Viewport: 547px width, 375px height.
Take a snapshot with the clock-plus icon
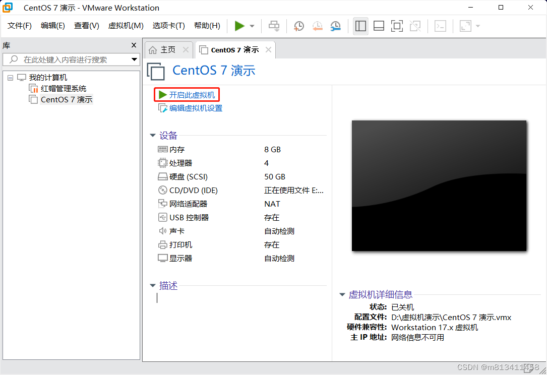[x=298, y=26]
